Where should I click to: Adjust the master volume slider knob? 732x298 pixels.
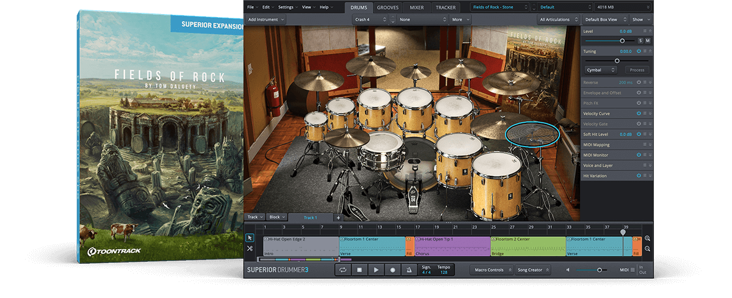pyautogui.click(x=600, y=270)
